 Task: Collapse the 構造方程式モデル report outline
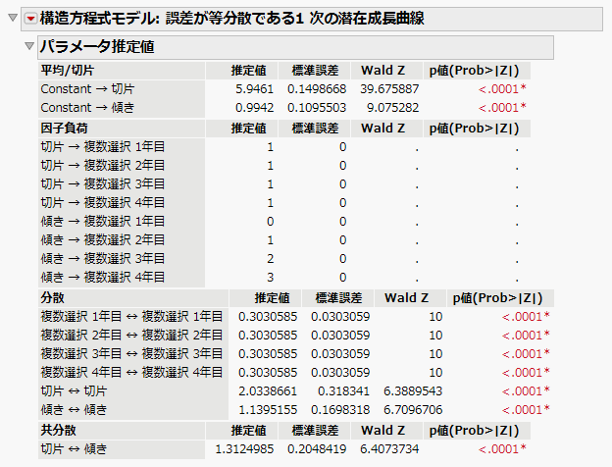click(x=13, y=18)
